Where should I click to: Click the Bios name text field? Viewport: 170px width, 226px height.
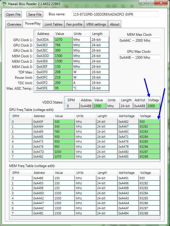pos(110,14)
